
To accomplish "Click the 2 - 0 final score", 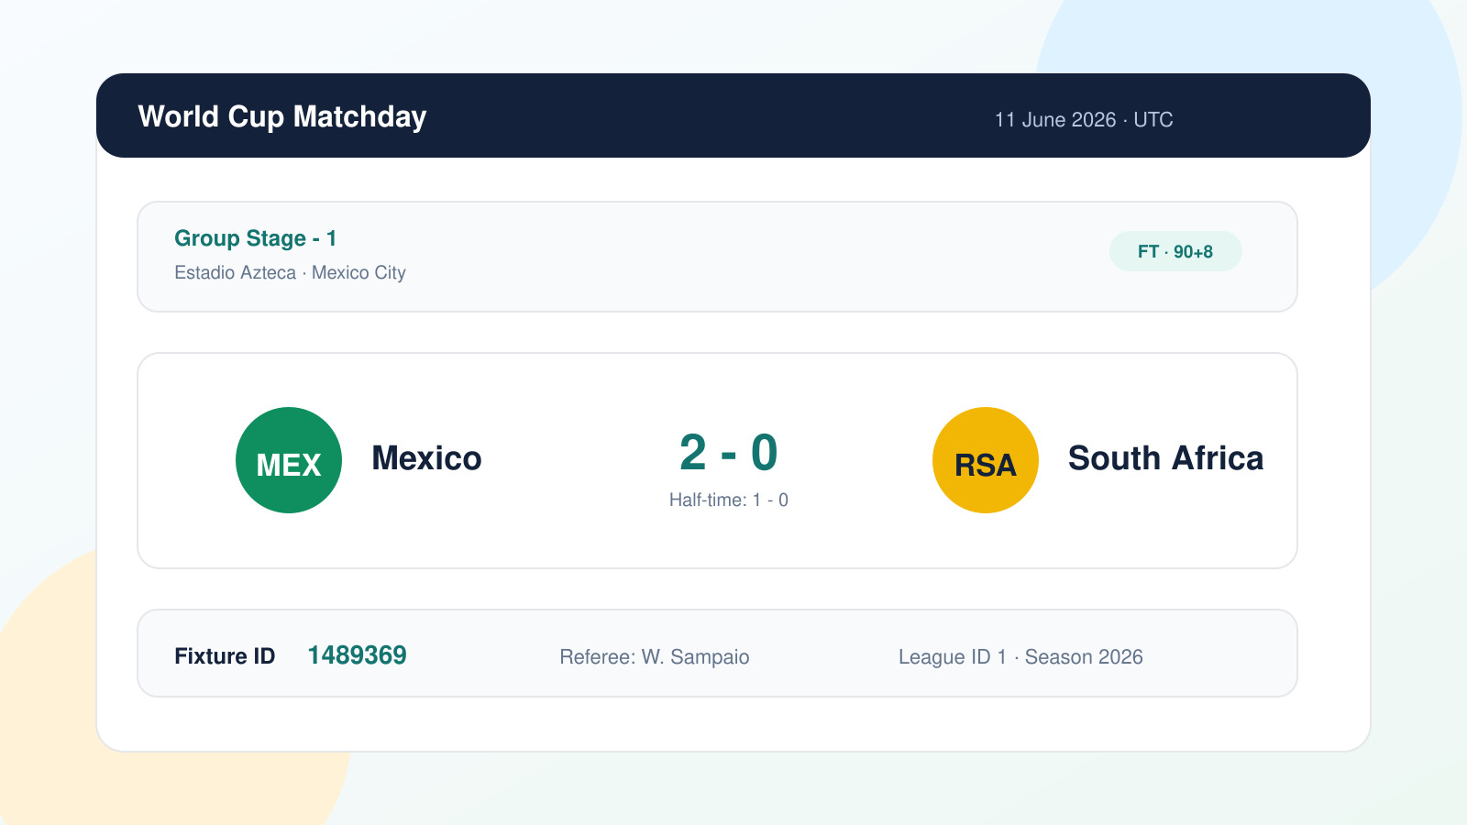I will 729,453.
